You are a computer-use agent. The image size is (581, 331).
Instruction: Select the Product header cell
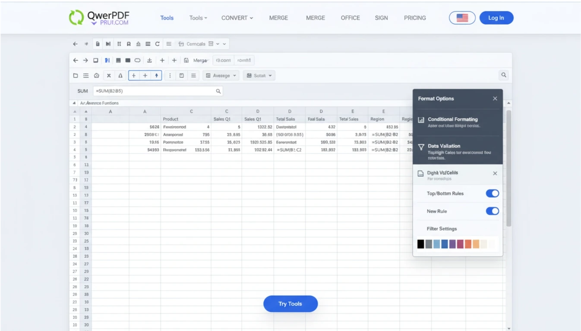[x=186, y=119]
